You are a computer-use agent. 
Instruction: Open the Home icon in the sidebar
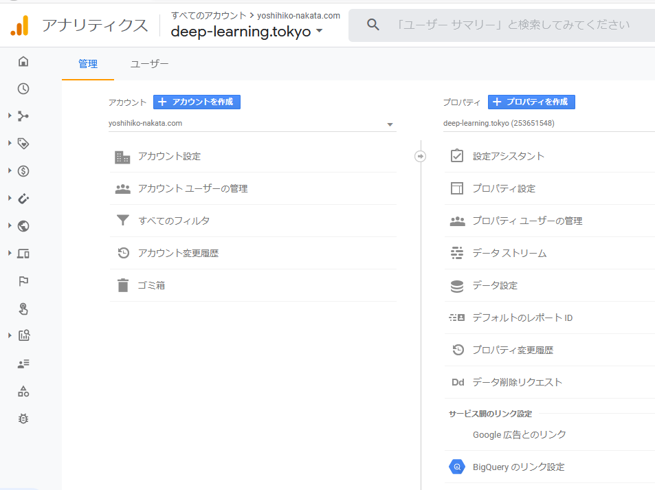pyautogui.click(x=23, y=61)
